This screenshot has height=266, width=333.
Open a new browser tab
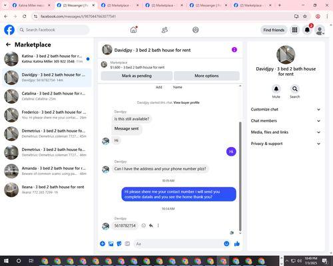coord(280,5)
